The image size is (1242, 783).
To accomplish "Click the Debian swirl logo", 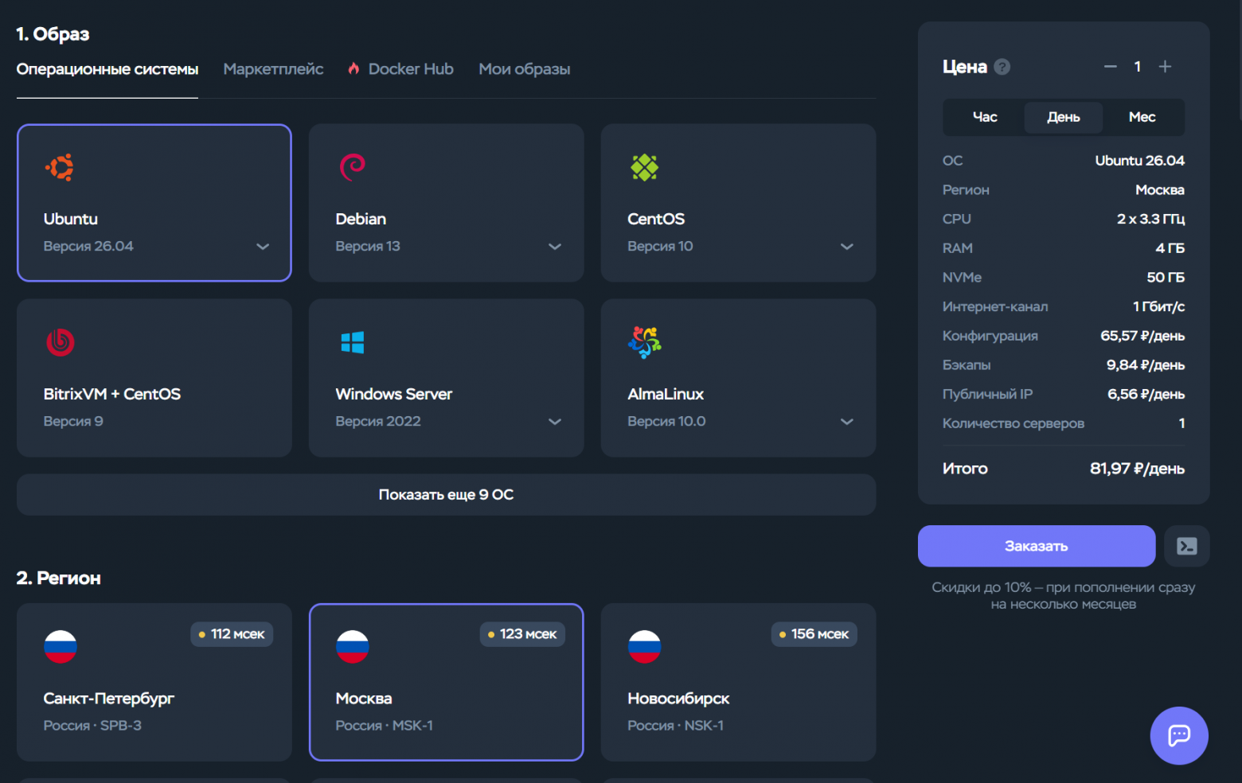I will (x=352, y=167).
